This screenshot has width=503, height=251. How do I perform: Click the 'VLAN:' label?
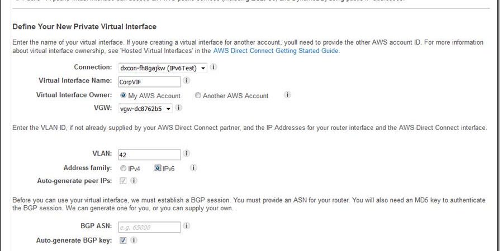pos(102,154)
